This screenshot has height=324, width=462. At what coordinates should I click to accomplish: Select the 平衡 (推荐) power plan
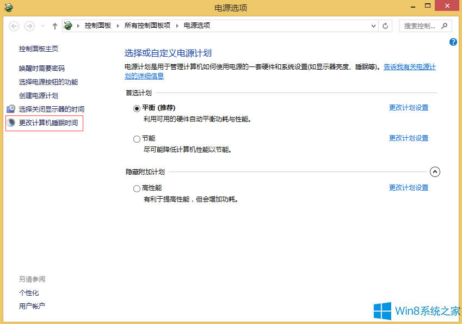coord(137,108)
